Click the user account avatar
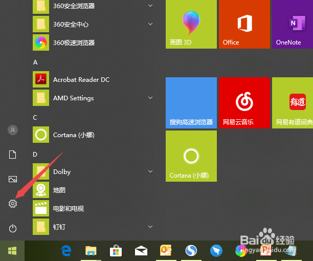 [13, 130]
